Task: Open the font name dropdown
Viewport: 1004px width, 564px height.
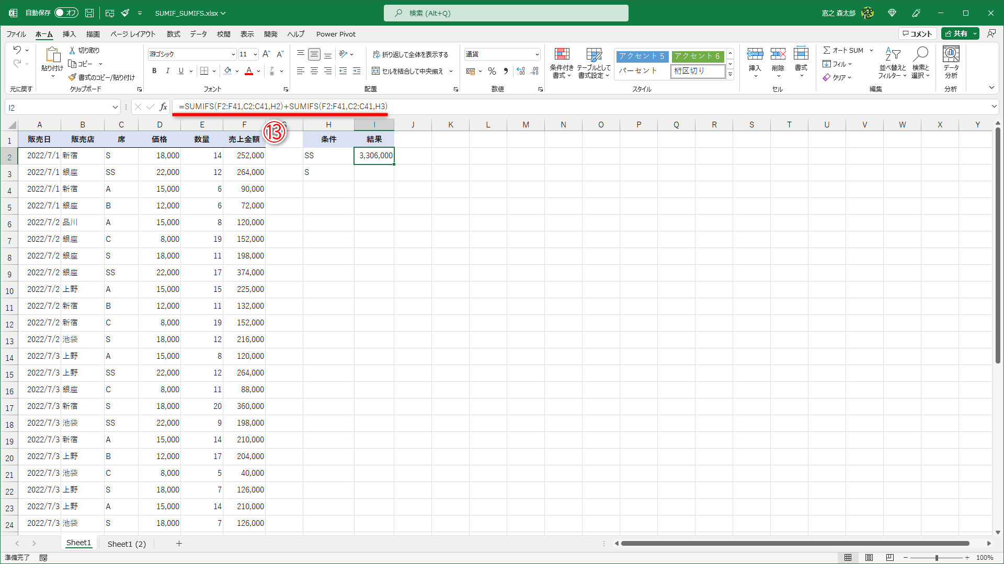Action: (233, 54)
